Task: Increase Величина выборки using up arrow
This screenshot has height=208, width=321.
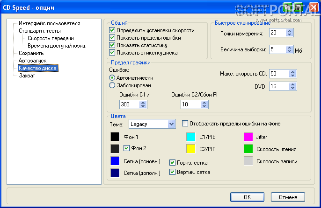Action: coord(289,48)
